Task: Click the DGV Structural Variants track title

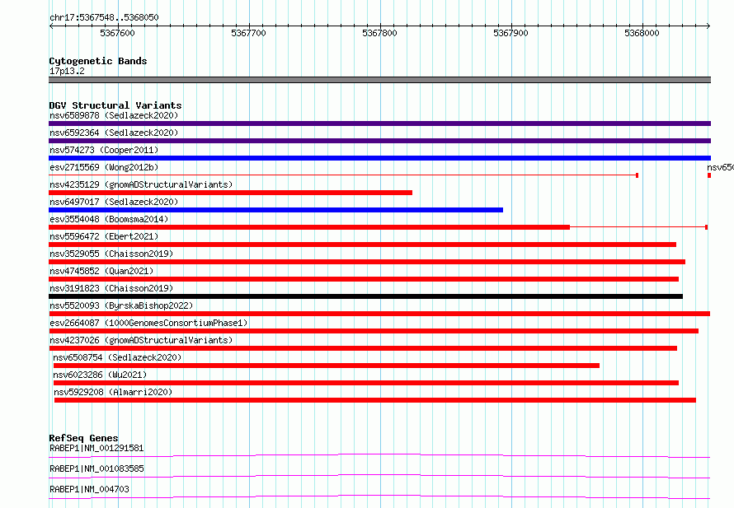Action: click(x=115, y=105)
